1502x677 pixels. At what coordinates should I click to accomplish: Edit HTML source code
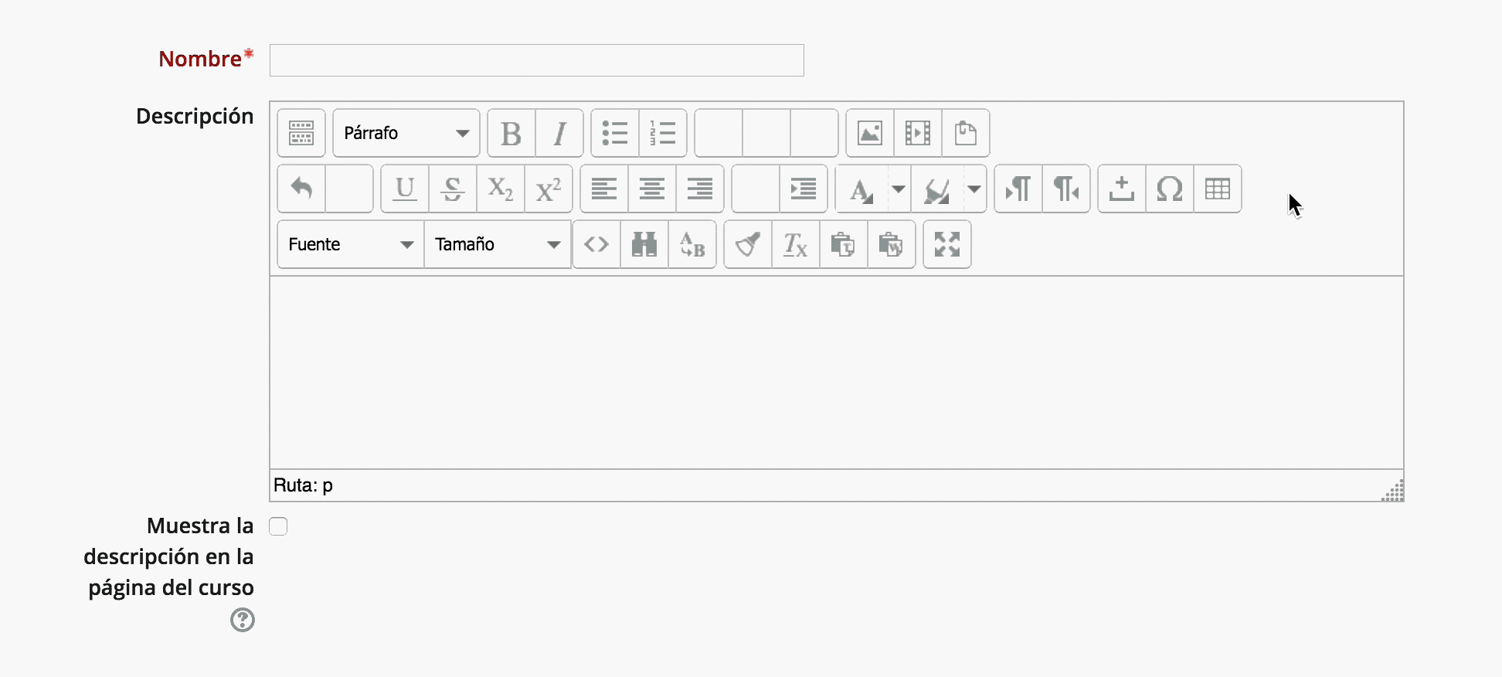[x=596, y=244]
